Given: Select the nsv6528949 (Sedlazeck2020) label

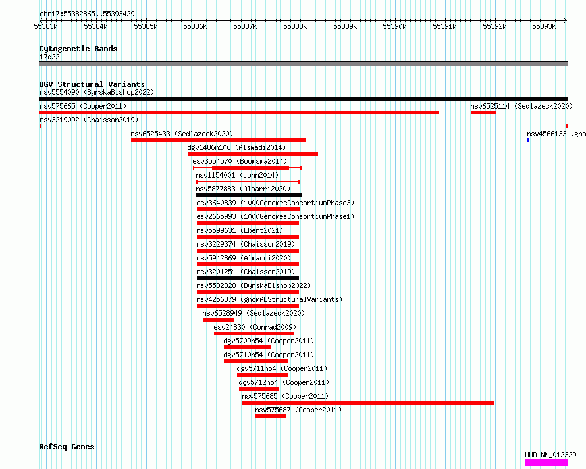Looking at the screenshot, I should pos(253,313).
